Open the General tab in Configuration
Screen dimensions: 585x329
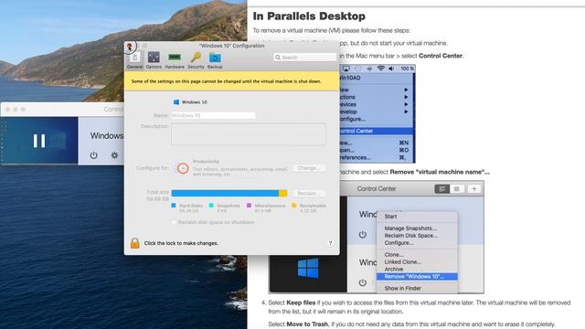pos(134,60)
